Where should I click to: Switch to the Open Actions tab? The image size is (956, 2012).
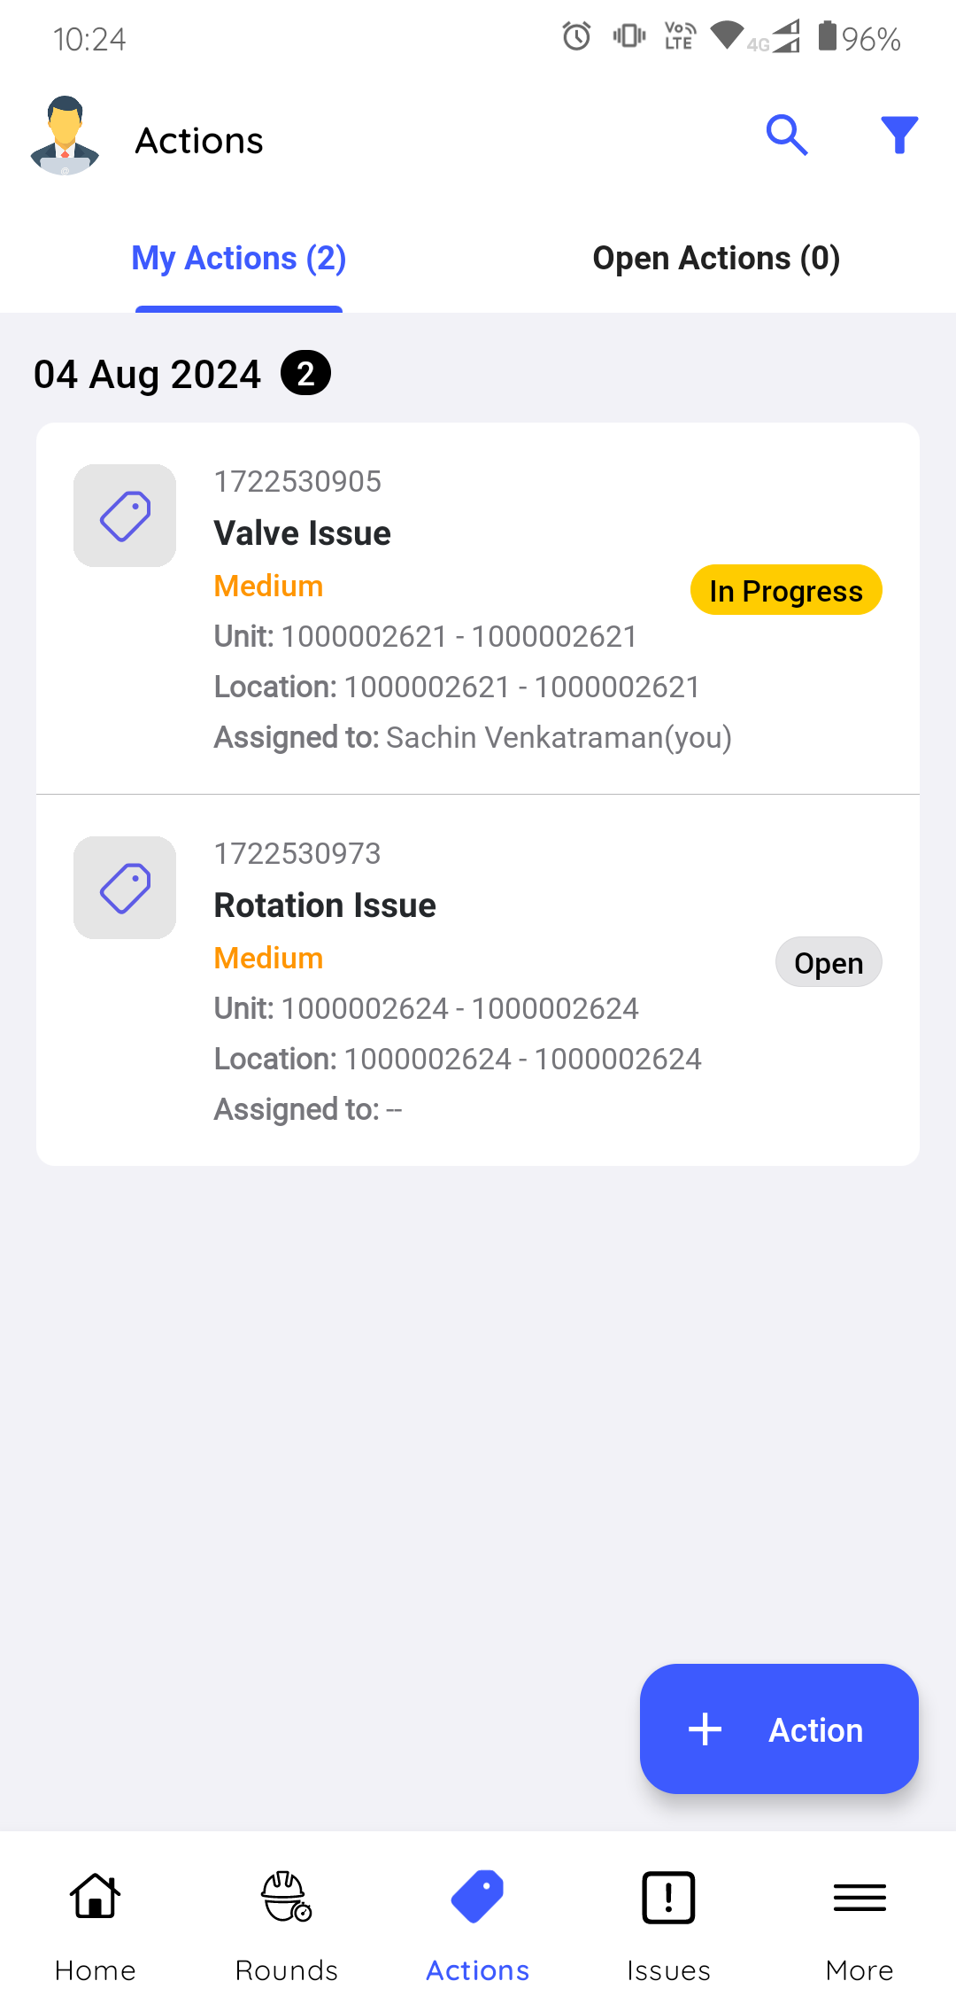(x=716, y=259)
